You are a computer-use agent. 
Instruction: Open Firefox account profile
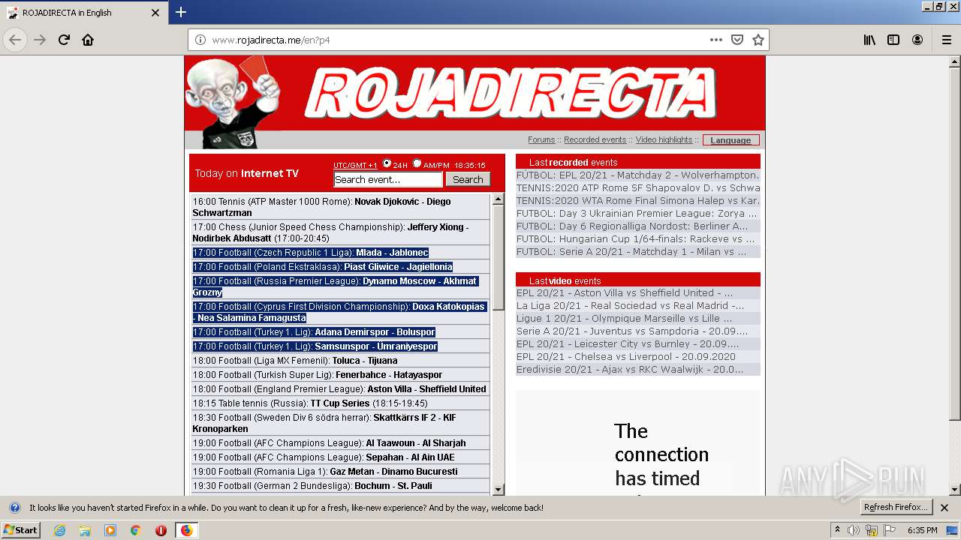pos(917,40)
